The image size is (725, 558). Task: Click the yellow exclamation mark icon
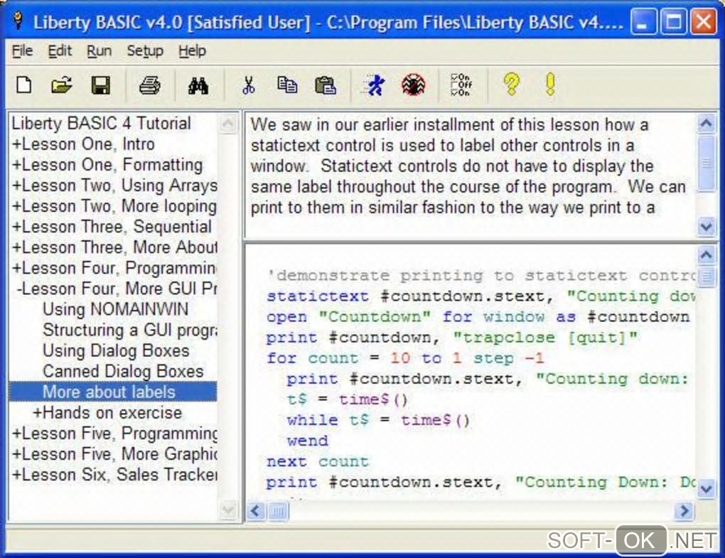(x=549, y=85)
